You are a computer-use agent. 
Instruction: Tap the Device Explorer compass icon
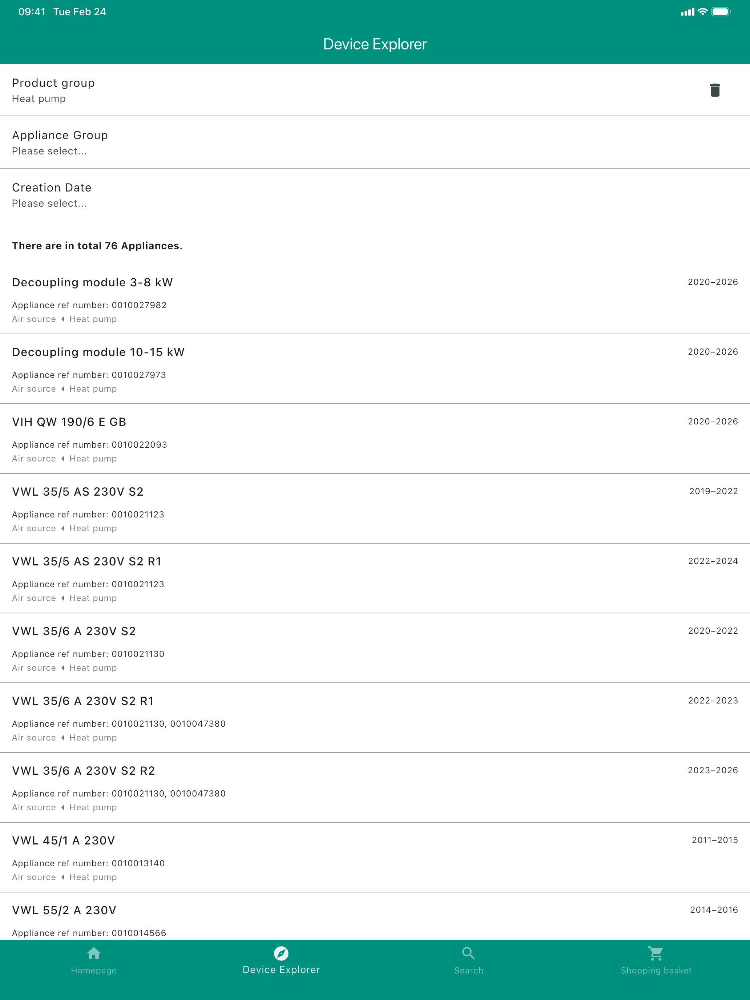pyautogui.click(x=281, y=953)
